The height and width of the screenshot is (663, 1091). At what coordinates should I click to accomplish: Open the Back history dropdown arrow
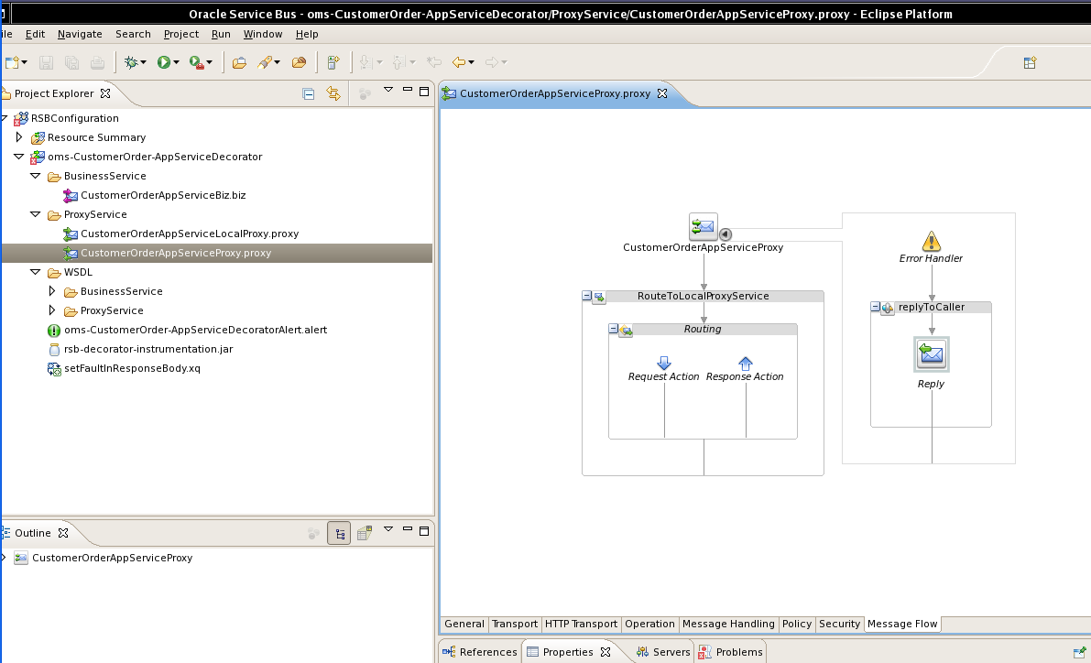click(472, 62)
